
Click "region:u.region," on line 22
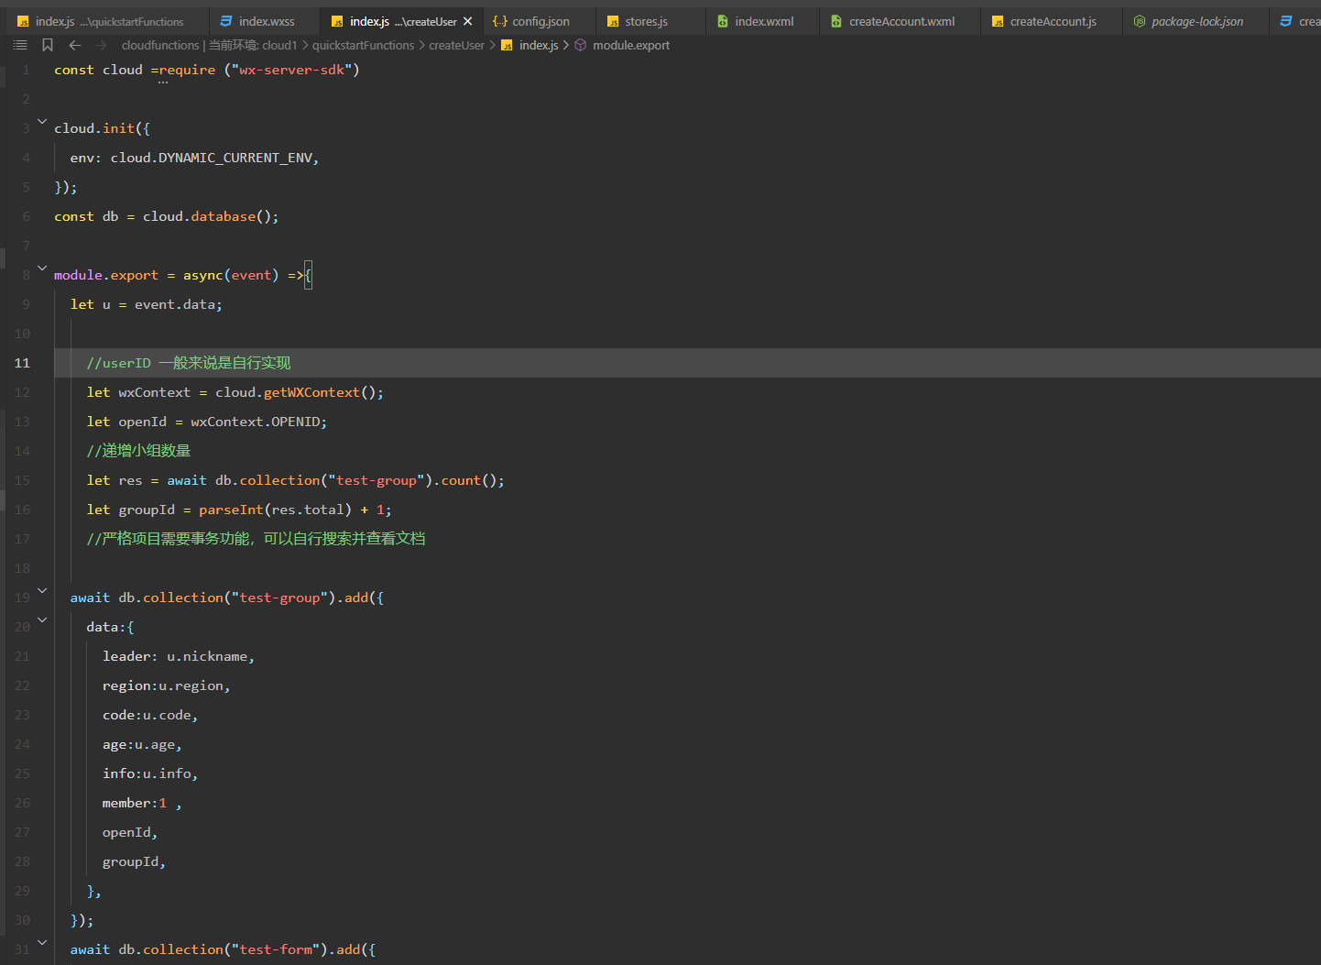(167, 685)
